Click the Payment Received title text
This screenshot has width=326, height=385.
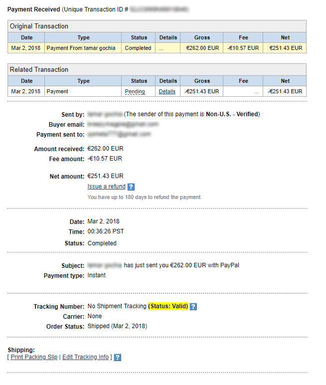pyautogui.click(x=33, y=9)
